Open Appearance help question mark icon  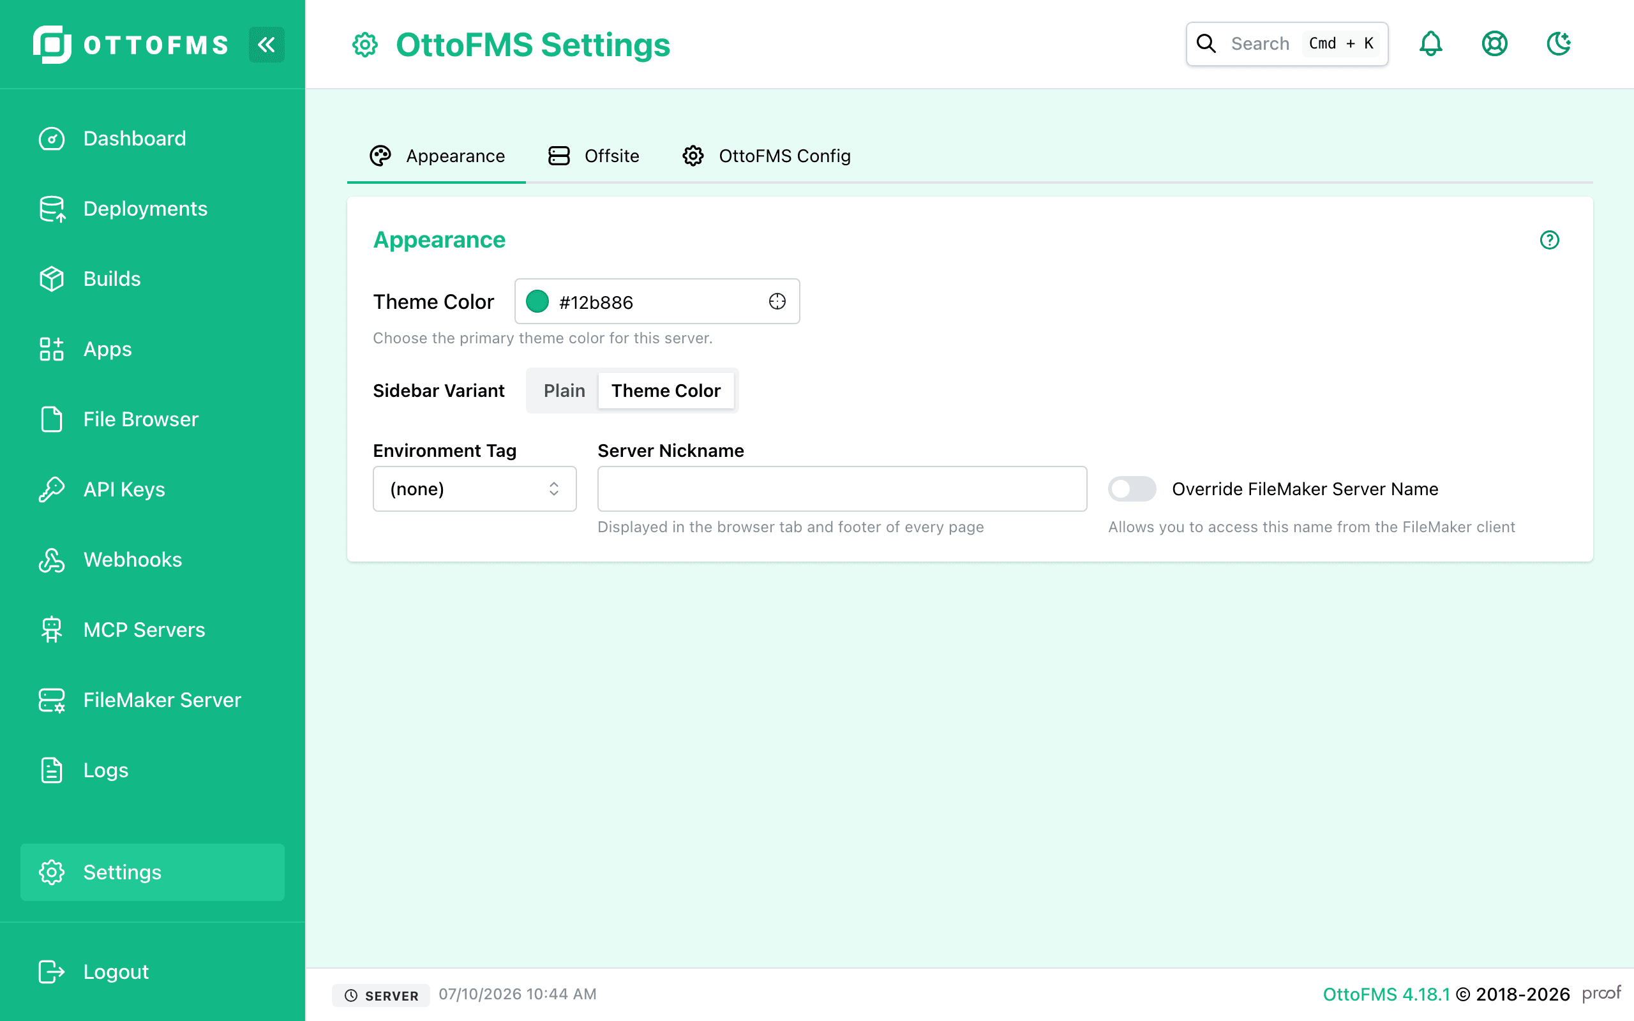click(1550, 240)
